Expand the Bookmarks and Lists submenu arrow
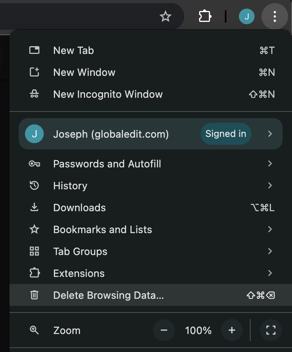Image resolution: width=292 pixels, height=352 pixels. (270, 230)
